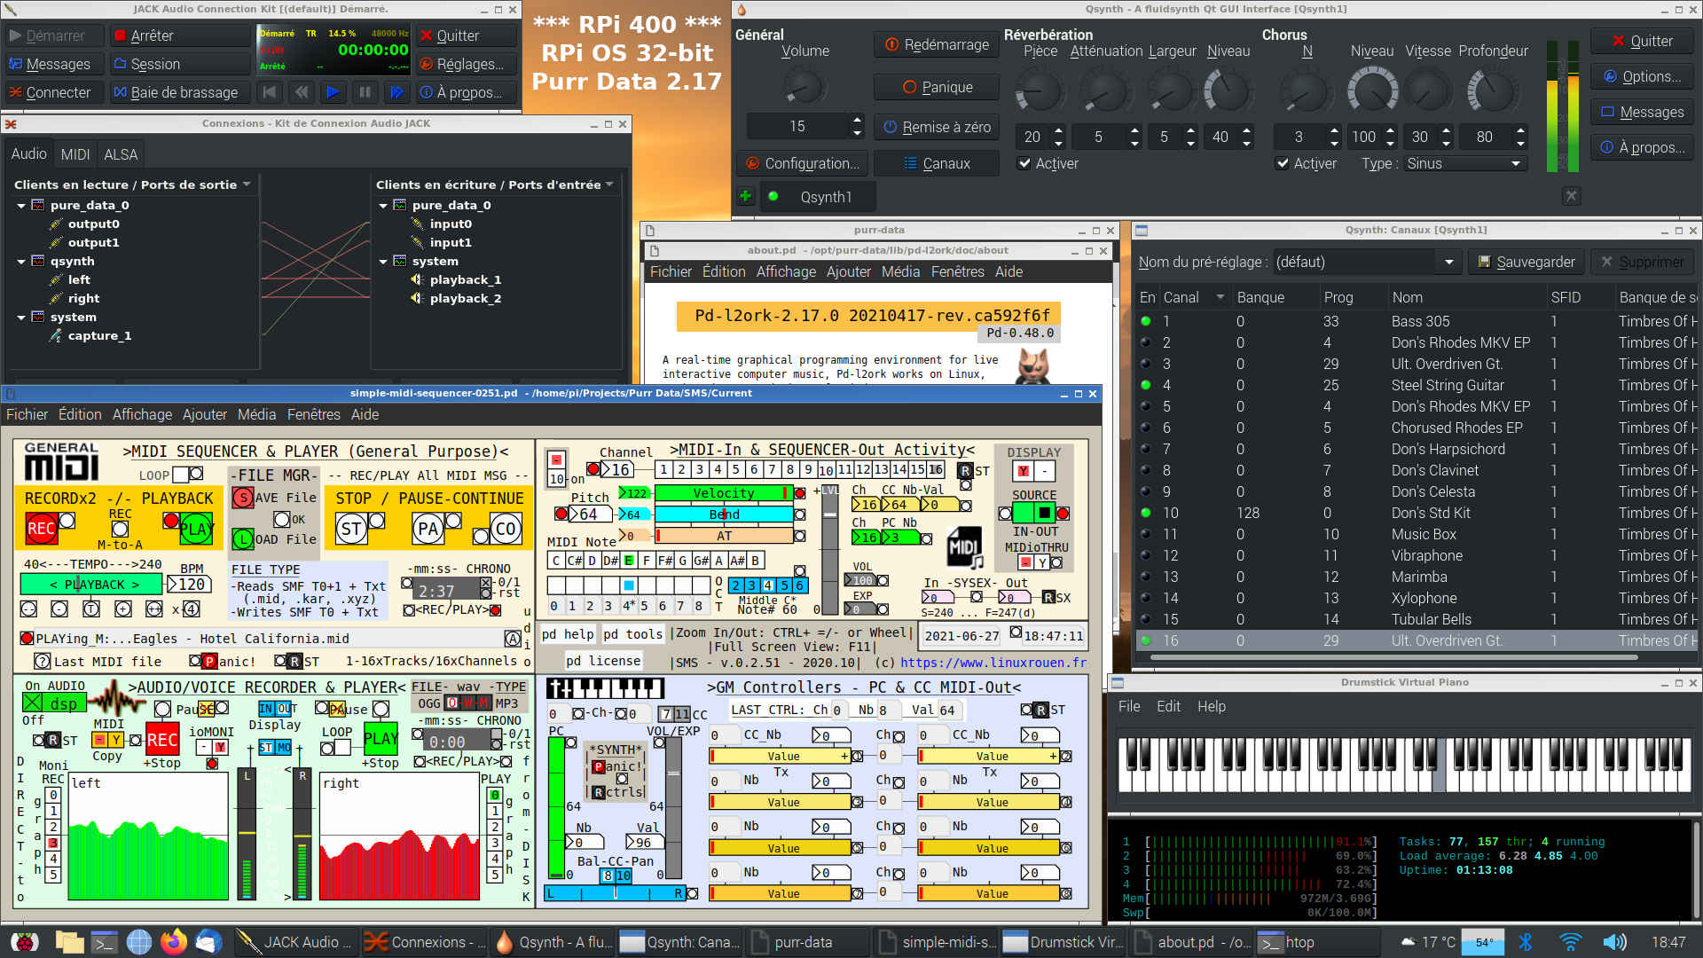
Task: Open the linuxrouen.fr link
Action: pos(993,663)
